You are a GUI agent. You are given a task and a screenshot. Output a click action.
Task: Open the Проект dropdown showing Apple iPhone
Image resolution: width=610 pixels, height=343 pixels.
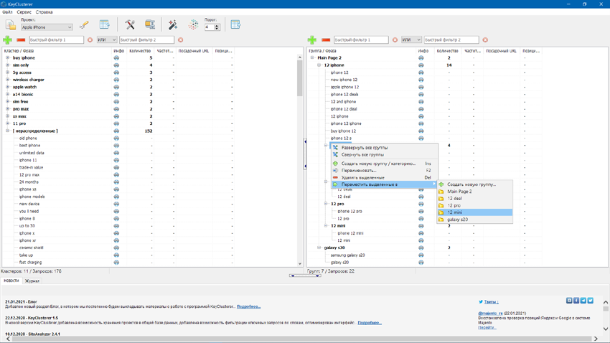[47, 27]
